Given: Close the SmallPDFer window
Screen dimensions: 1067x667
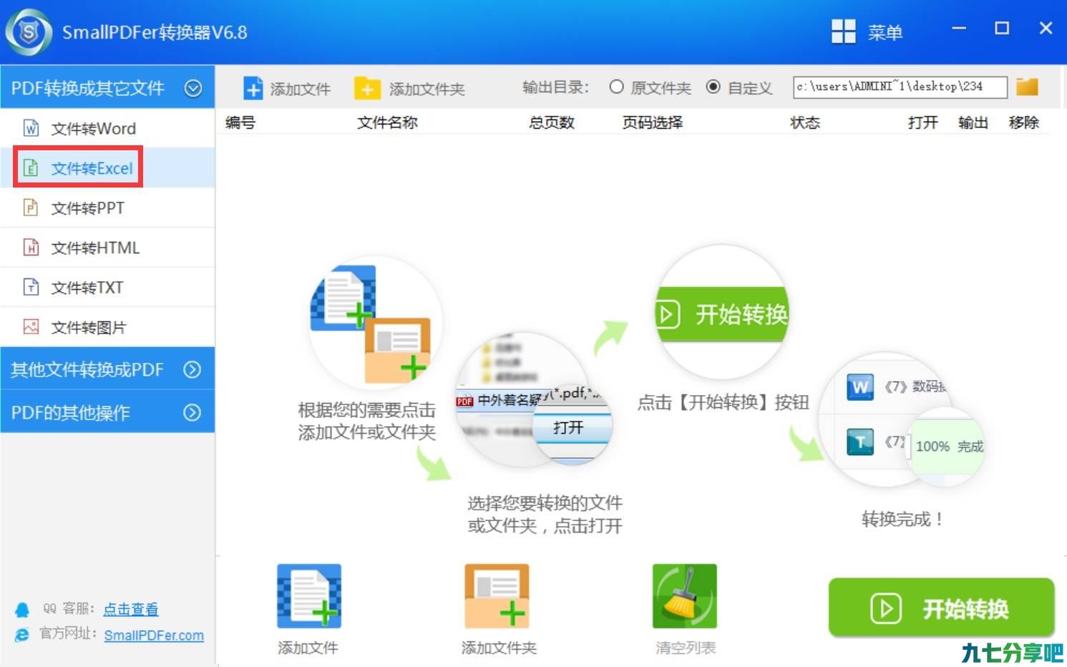Looking at the screenshot, I should [x=1046, y=29].
